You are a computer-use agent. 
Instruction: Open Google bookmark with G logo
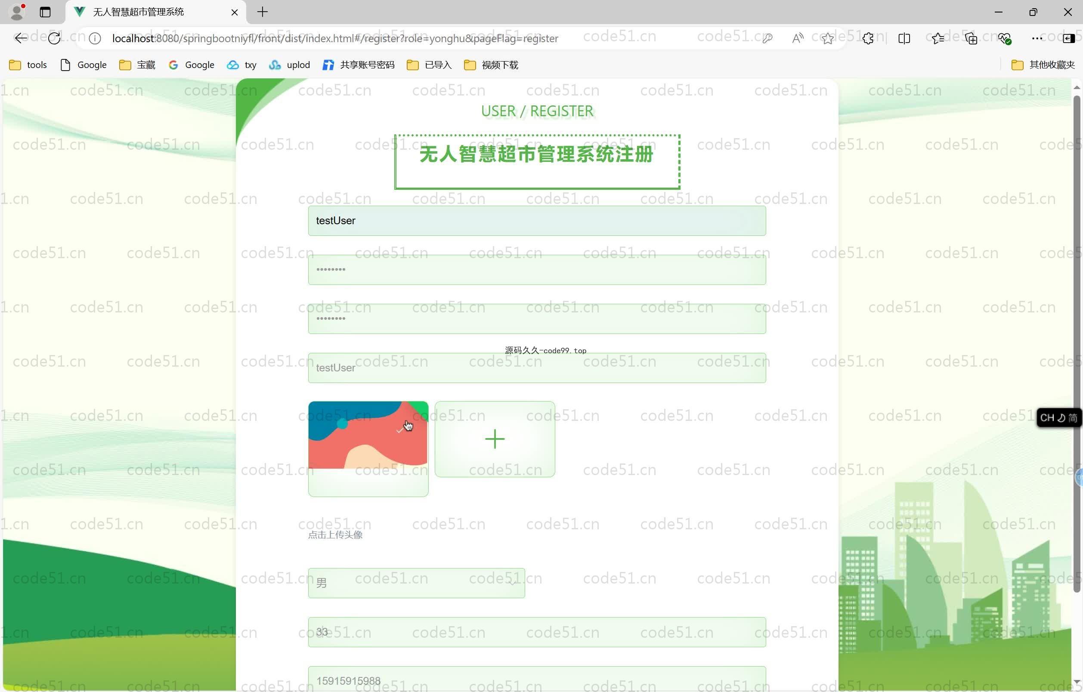tap(191, 65)
